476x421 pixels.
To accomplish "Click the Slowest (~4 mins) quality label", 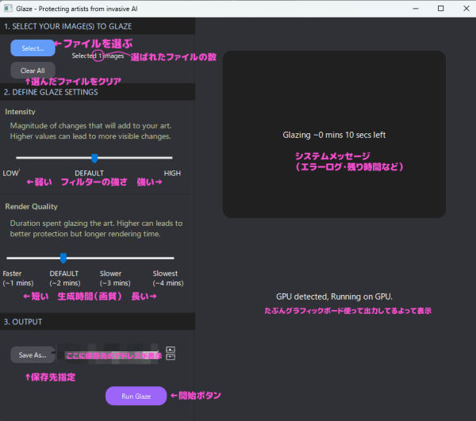I will click(x=168, y=278).
